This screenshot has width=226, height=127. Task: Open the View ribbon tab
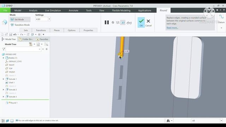pyautogui.click(x=102, y=10)
